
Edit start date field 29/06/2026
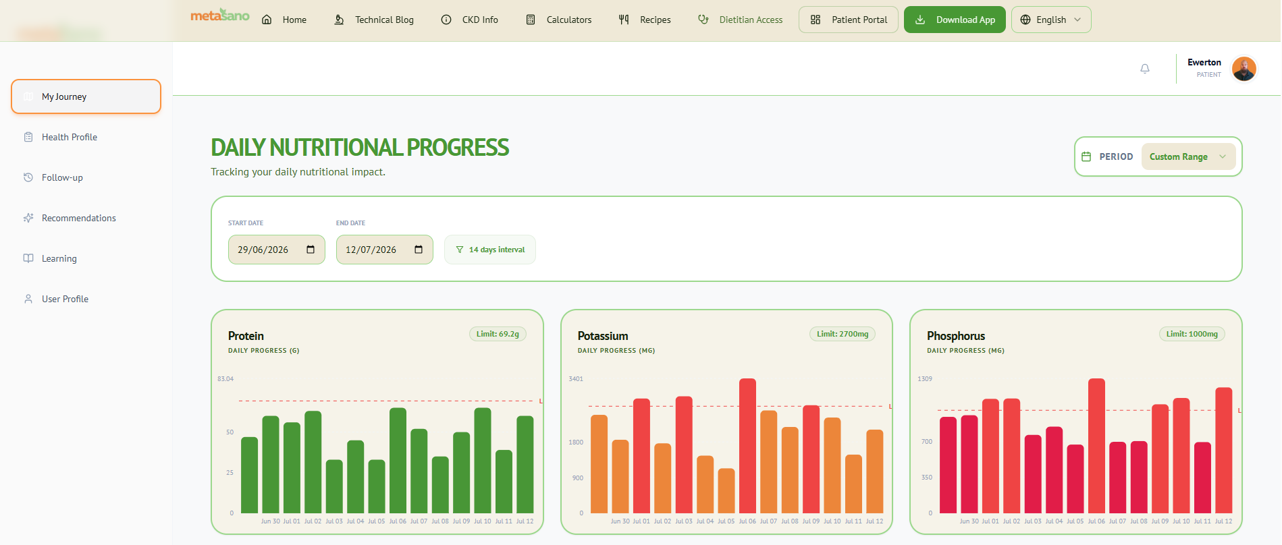coord(277,250)
